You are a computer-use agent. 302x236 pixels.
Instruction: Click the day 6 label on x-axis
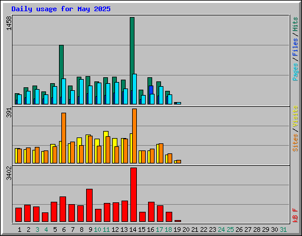tap(64, 230)
